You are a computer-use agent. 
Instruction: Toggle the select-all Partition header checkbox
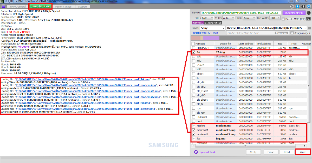pos(193,44)
